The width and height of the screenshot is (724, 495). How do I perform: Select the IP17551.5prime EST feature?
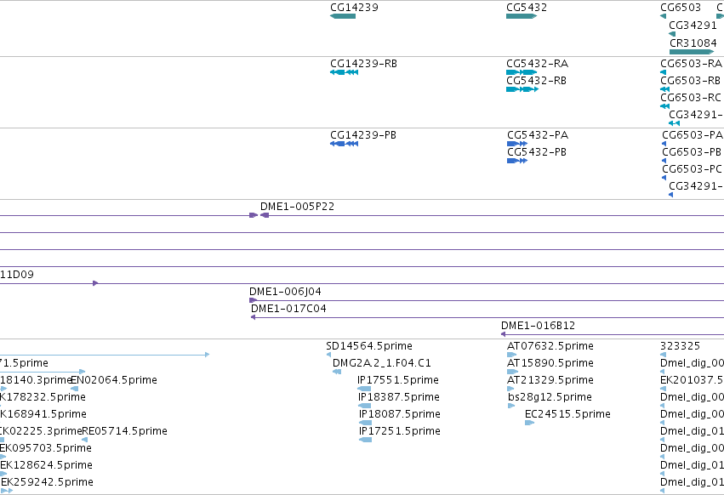coord(364,389)
